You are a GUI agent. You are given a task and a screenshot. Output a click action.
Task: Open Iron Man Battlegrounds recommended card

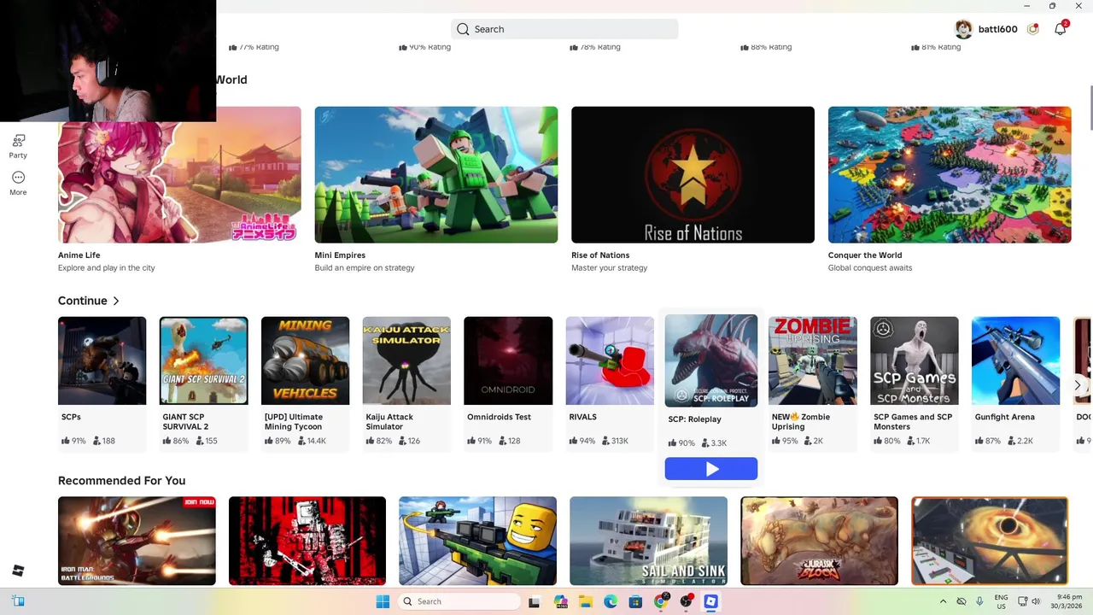tap(137, 541)
